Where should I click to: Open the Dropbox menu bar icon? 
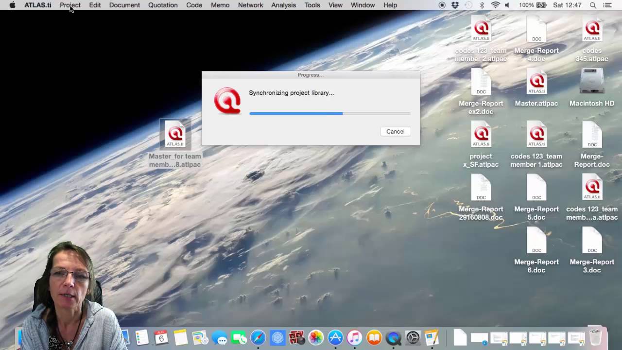[x=455, y=5]
